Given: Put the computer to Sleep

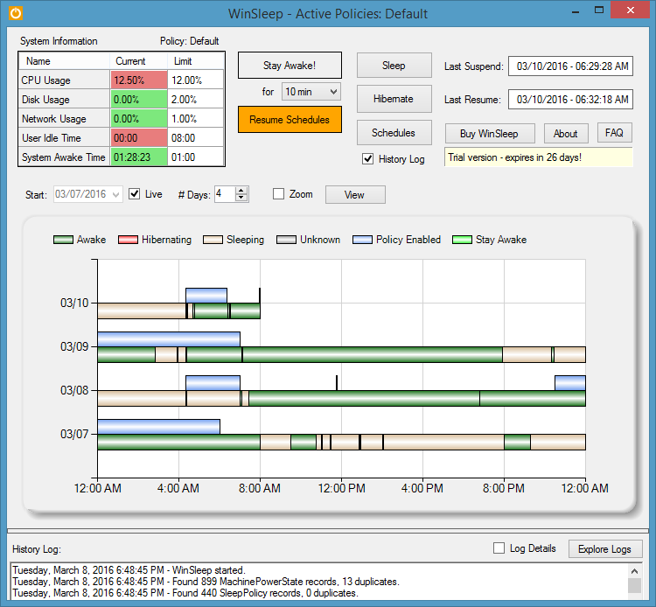Looking at the screenshot, I should (x=394, y=66).
